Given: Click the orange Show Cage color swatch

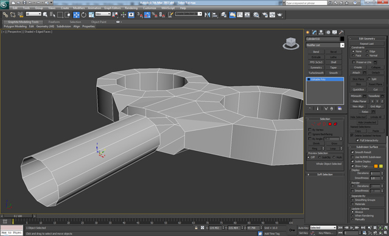Looking at the screenshot, I should click(x=376, y=166).
